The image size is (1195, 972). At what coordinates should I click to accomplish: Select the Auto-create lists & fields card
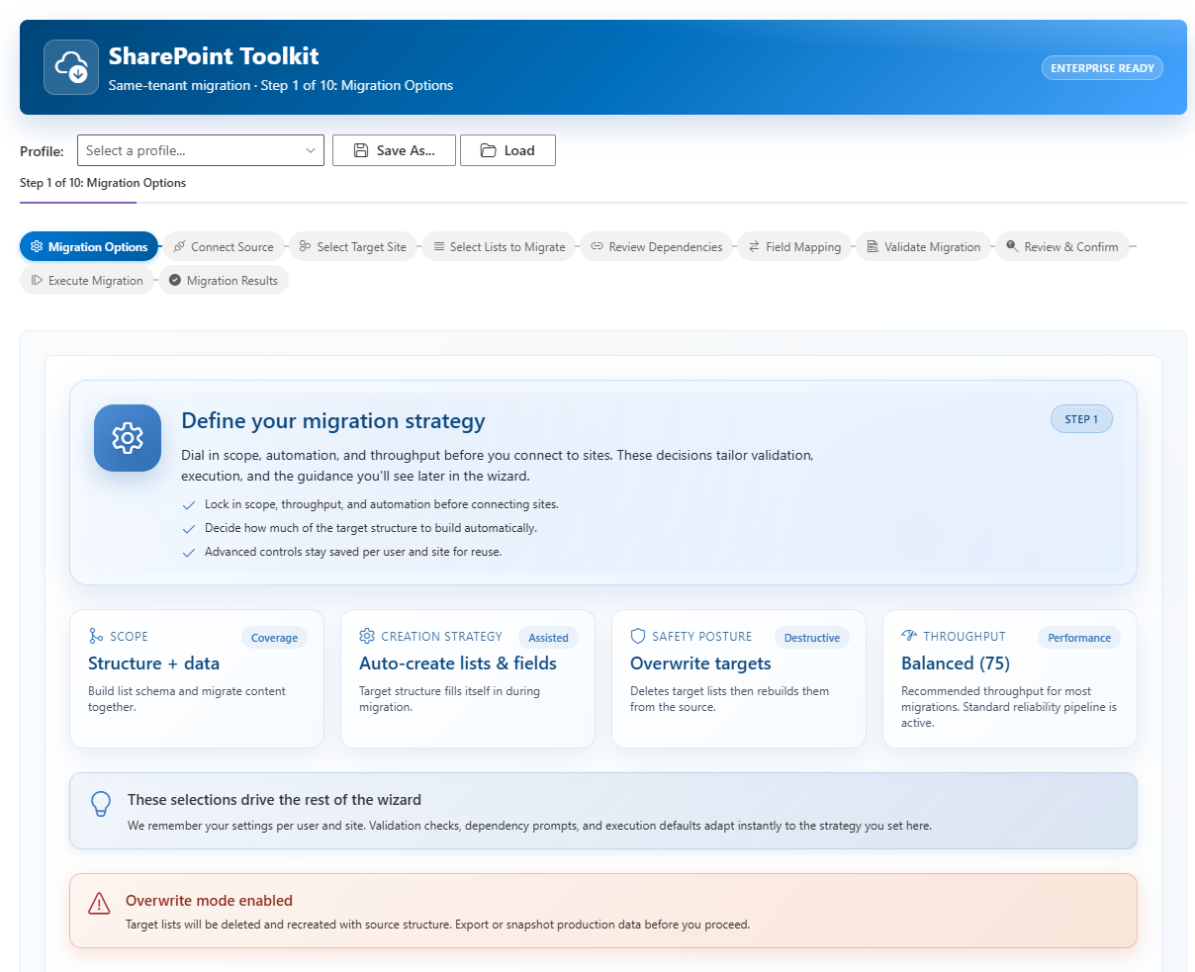[x=467, y=679]
